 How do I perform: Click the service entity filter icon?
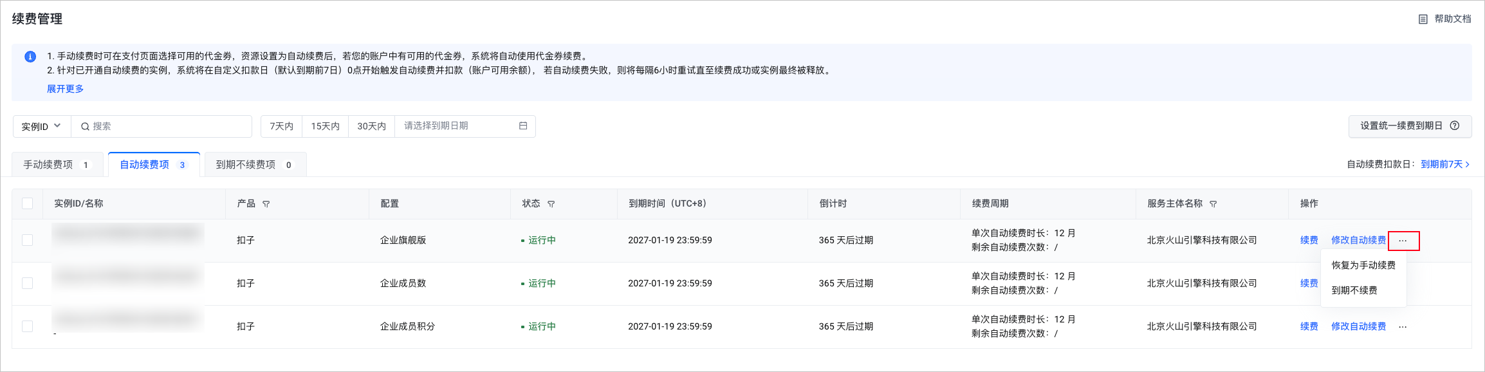(x=1213, y=204)
